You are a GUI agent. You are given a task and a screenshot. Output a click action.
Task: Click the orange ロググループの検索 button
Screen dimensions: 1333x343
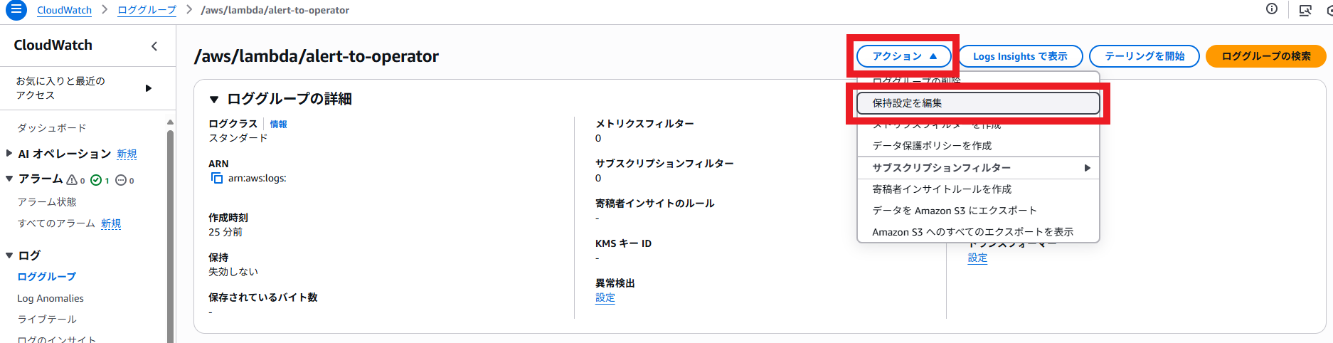tap(1265, 56)
